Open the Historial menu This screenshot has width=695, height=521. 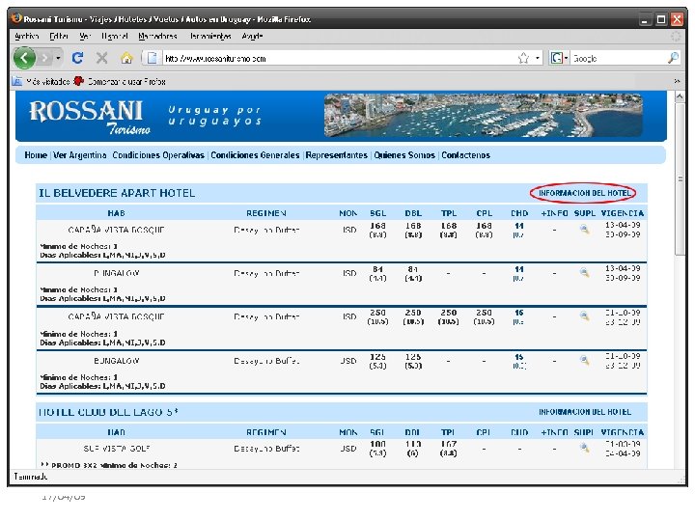pyautogui.click(x=114, y=36)
